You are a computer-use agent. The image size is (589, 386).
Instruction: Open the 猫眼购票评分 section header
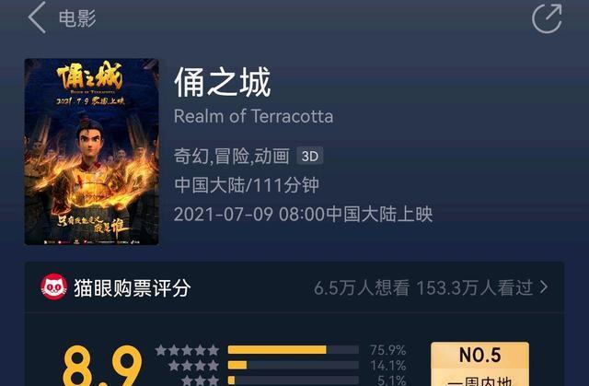(x=133, y=288)
